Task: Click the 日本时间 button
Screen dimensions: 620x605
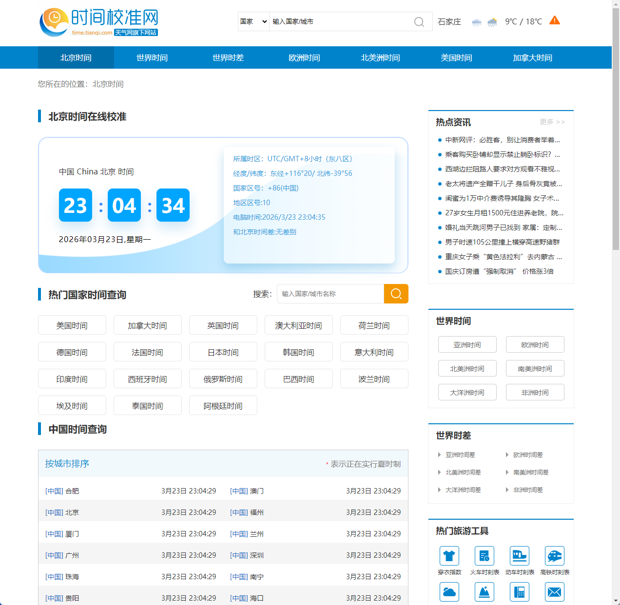Action: tap(223, 352)
